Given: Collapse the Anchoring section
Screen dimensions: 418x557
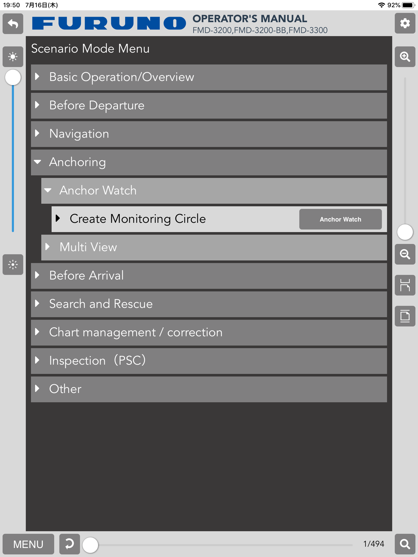Looking at the screenshot, I should click(x=209, y=162).
